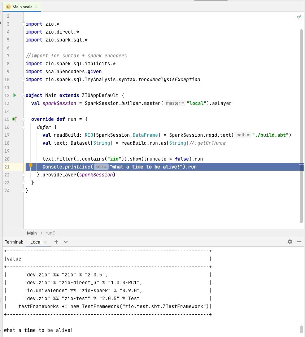Collapse the object Main fold region
The height and width of the screenshot is (337, 305).
click(23, 95)
